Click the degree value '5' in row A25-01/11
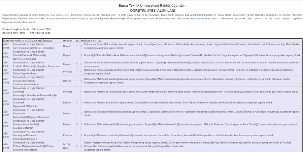The width and height of the screenshot is (303, 152). click(77, 146)
